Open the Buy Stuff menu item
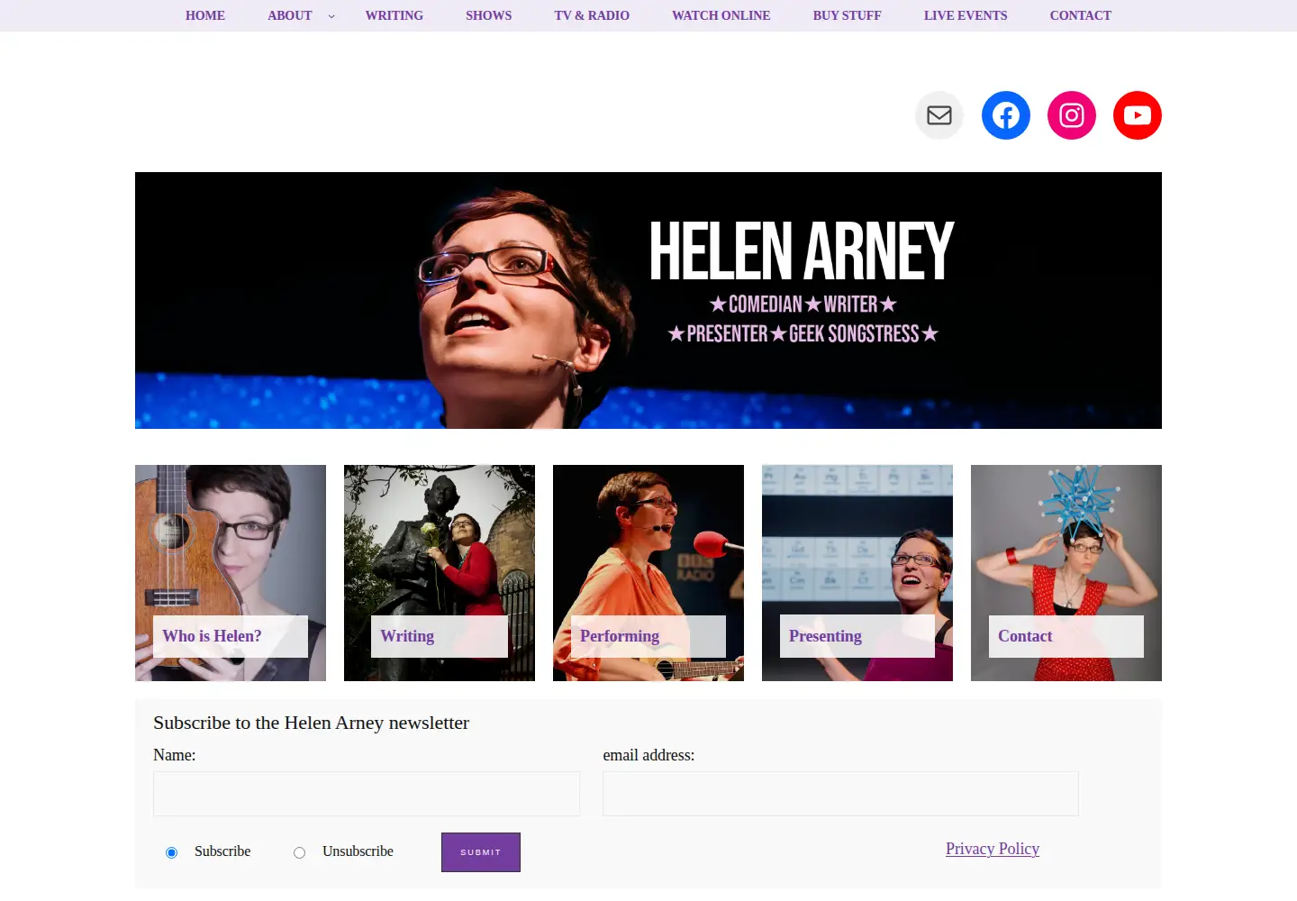Viewport: 1297px width, 901px height. coord(848,15)
